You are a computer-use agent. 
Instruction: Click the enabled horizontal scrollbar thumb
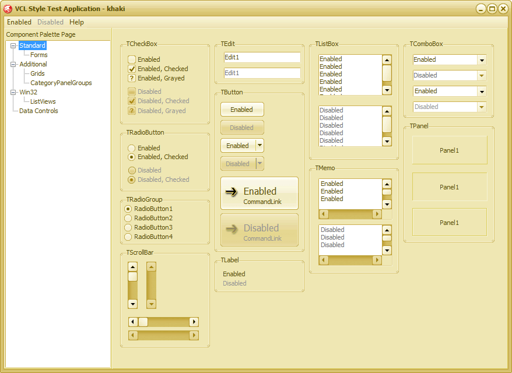(x=143, y=322)
